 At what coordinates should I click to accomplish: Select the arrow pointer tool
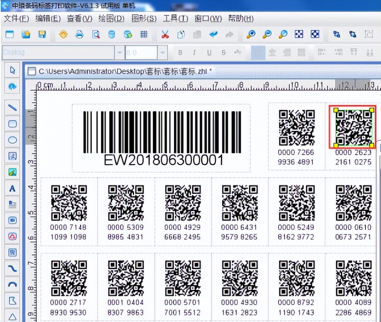pyautogui.click(x=12, y=70)
